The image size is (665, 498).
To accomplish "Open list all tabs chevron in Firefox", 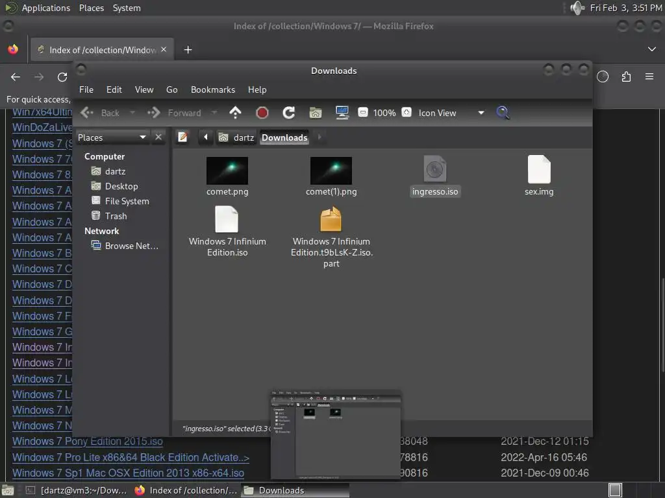I will point(652,49).
